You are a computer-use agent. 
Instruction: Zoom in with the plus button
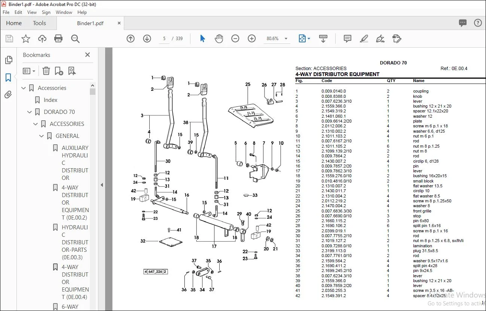(252, 39)
